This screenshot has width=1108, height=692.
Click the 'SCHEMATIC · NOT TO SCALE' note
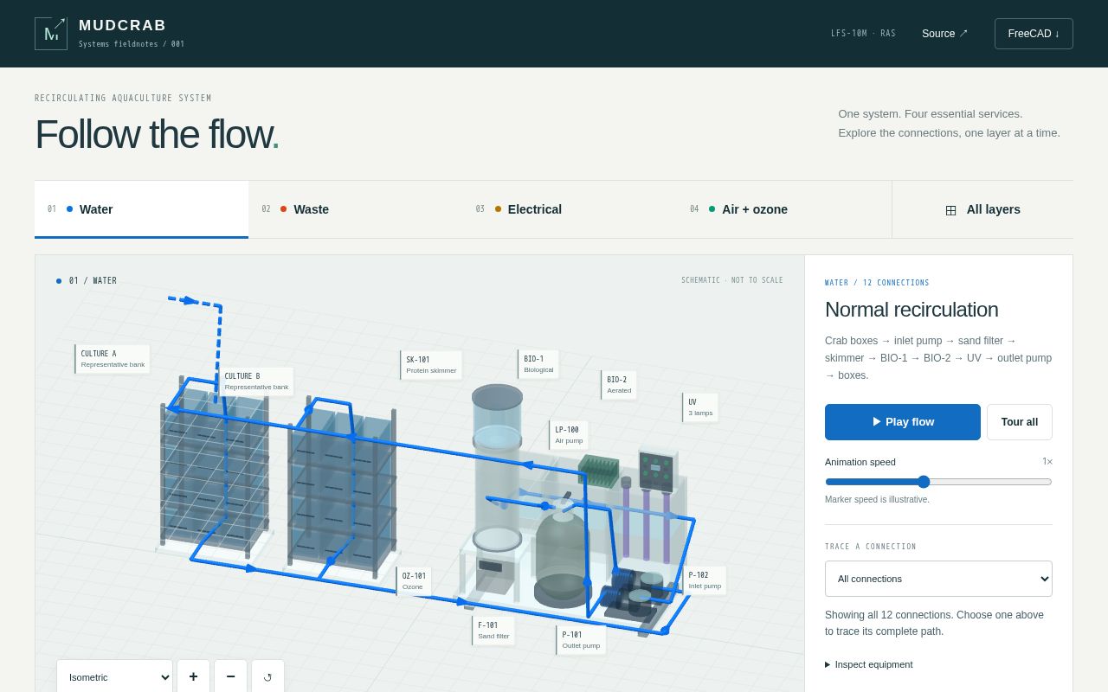pyautogui.click(x=732, y=280)
